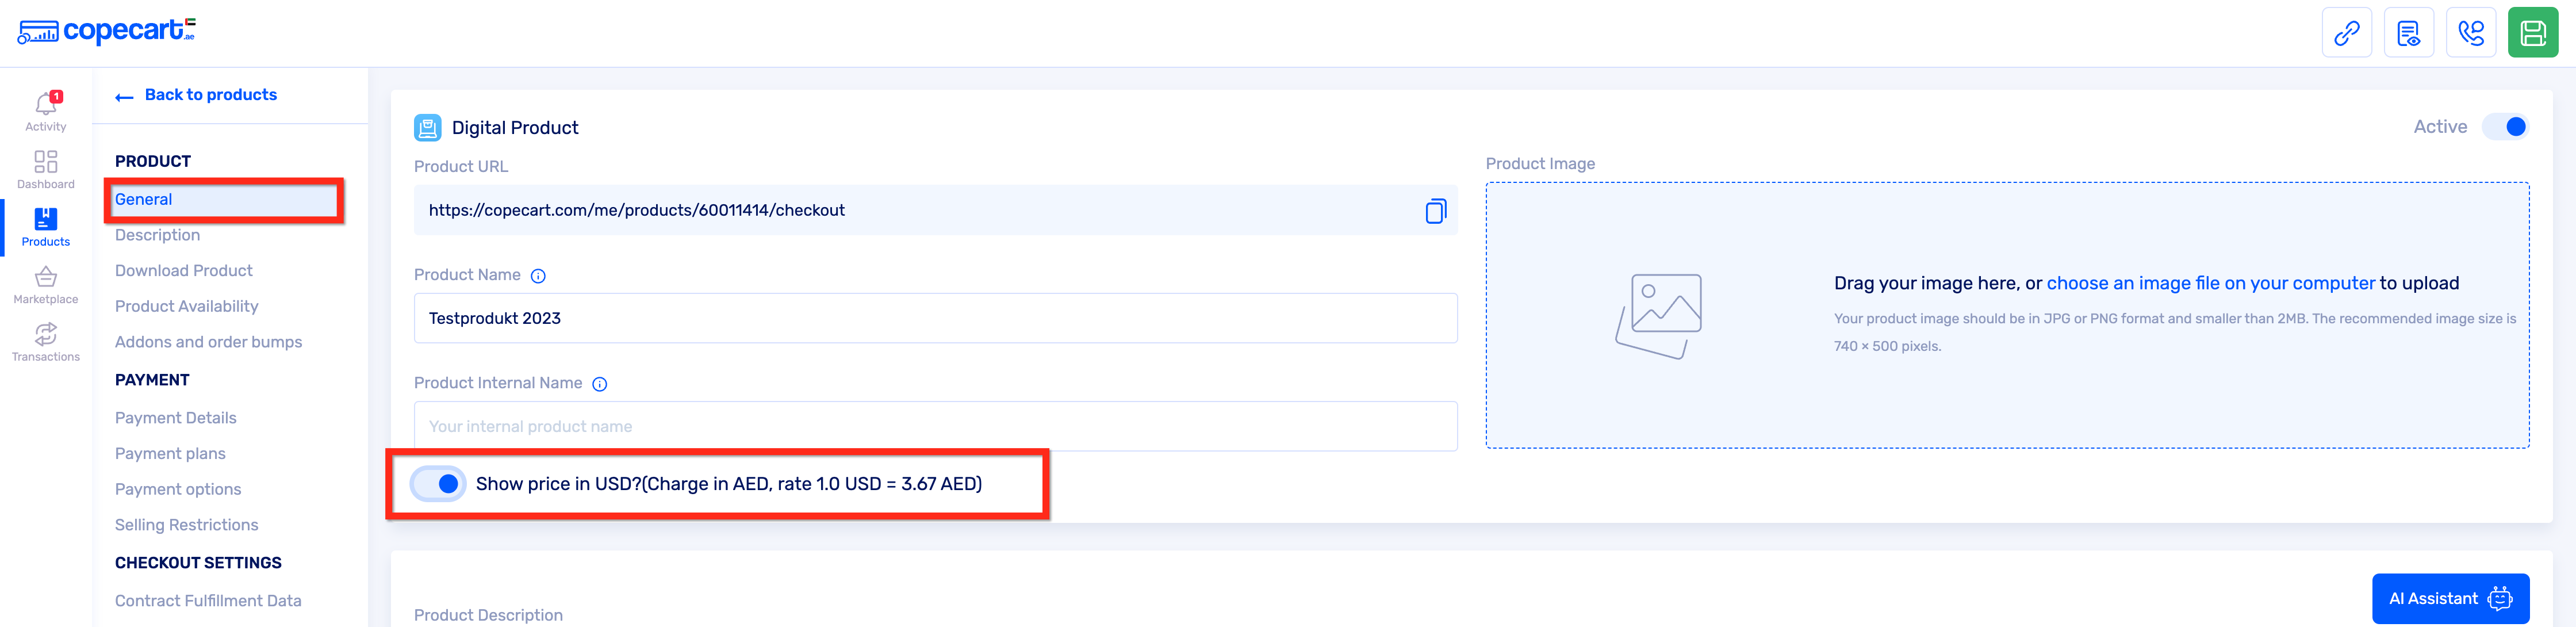Click Product Internal Name info icon

click(x=600, y=384)
